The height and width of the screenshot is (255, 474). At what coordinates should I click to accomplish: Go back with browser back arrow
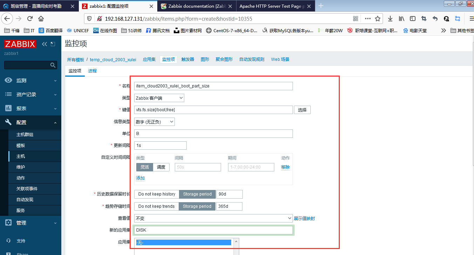click(7, 19)
